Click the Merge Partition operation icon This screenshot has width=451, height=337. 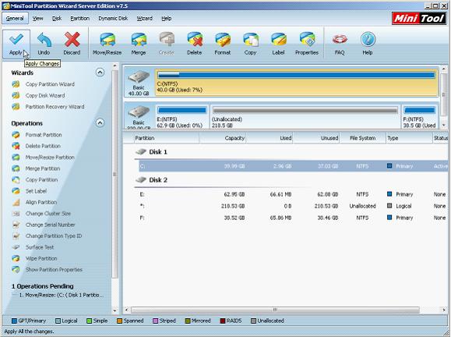[x=16, y=168]
